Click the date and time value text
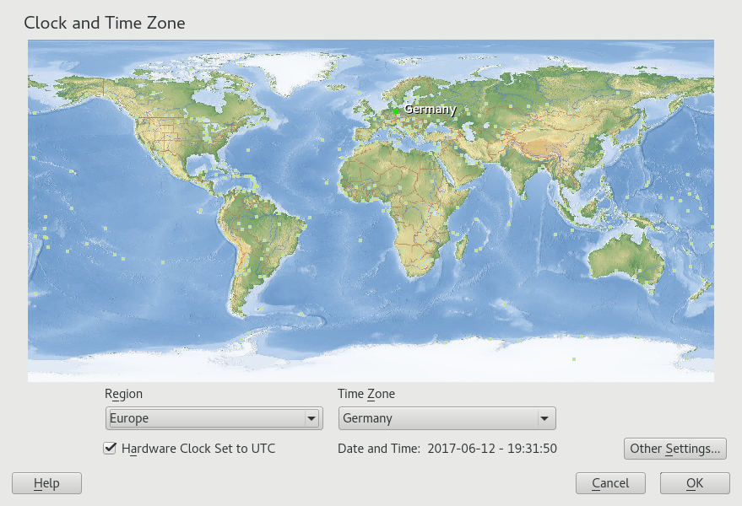 point(492,449)
